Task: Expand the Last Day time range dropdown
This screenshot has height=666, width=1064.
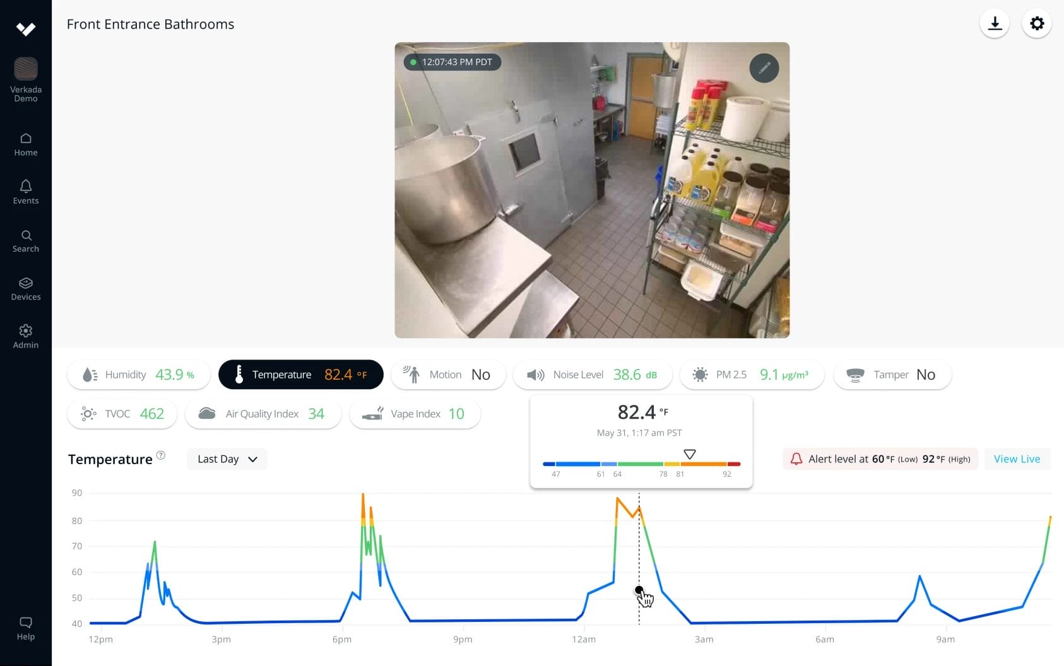Action: (227, 459)
